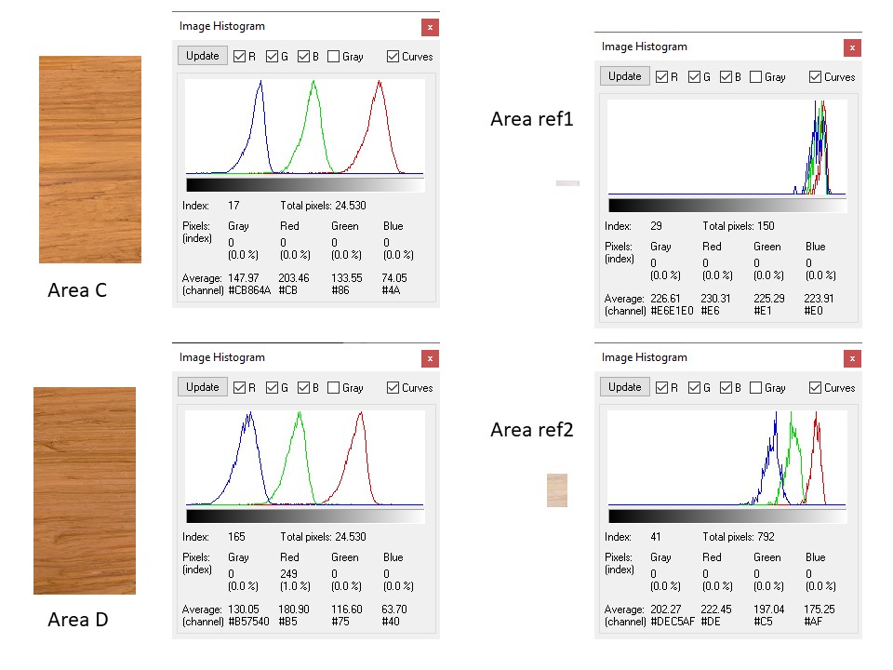Uncheck R channel in Area ref2 histogram
Screen dimensions: 893x670
coord(662,388)
